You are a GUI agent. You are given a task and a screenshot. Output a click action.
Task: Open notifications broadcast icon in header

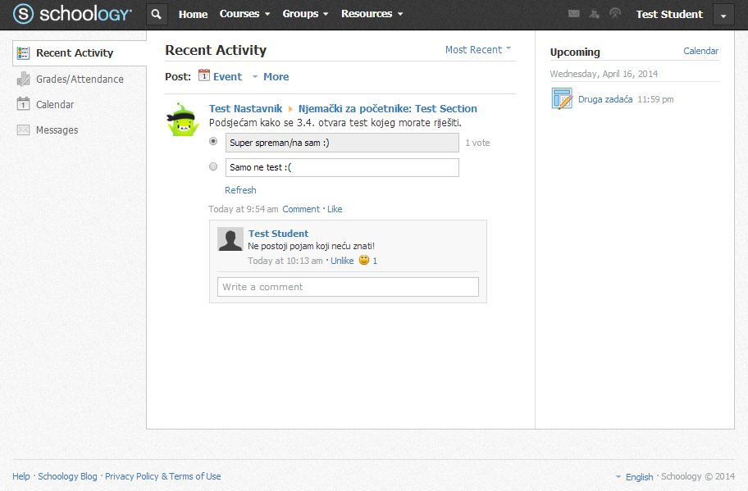(x=615, y=14)
